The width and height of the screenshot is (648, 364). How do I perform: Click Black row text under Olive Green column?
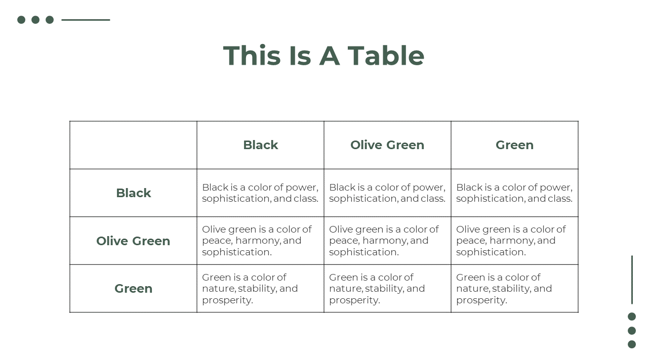click(387, 193)
